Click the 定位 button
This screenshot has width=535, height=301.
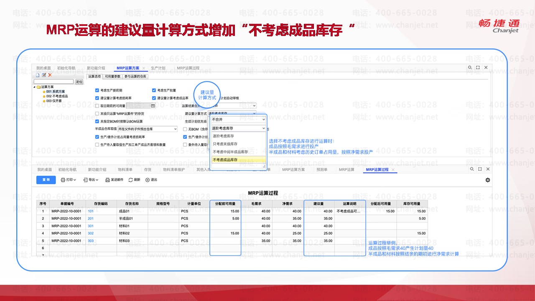(x=79, y=82)
